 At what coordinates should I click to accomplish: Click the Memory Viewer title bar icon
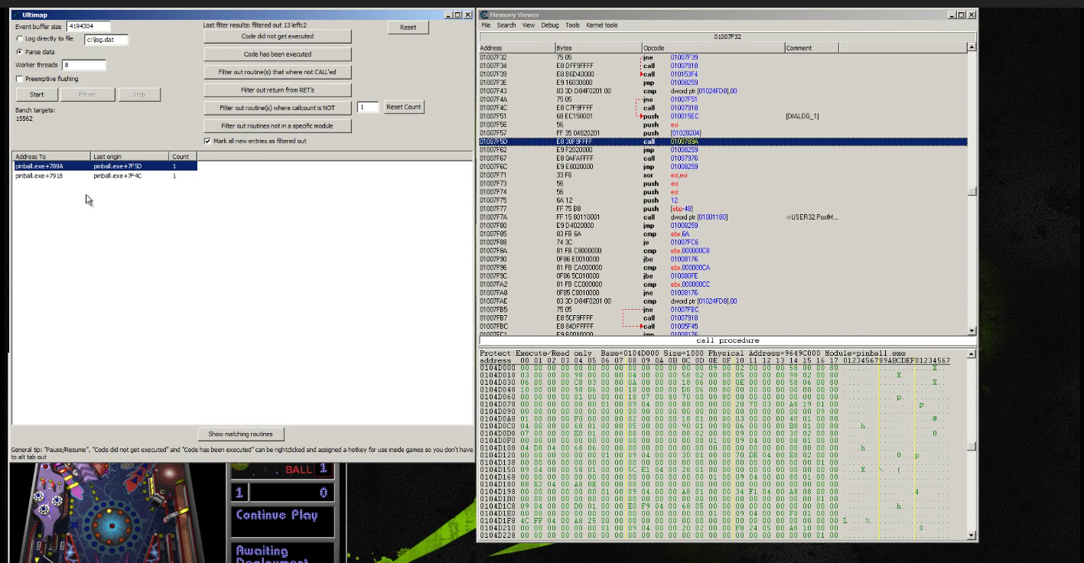click(x=484, y=15)
